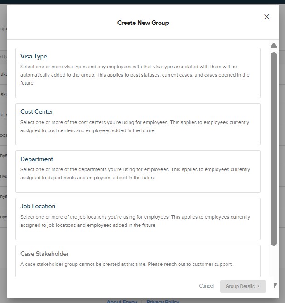Click the Job Location heading text
The height and width of the screenshot is (303, 285).
(x=38, y=207)
